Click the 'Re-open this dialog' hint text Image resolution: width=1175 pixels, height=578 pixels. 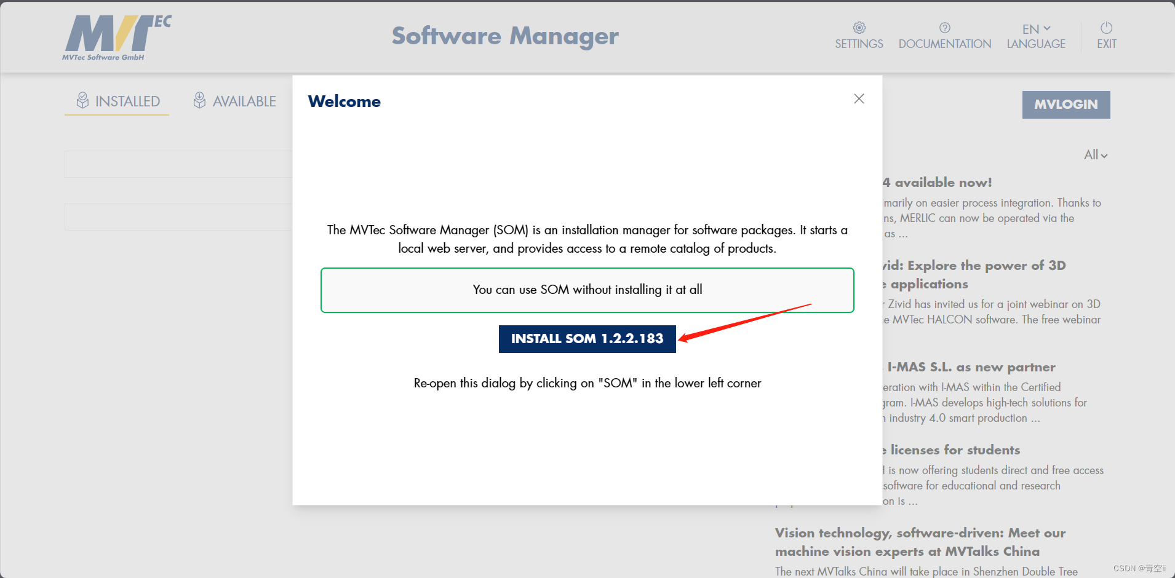[x=587, y=383]
